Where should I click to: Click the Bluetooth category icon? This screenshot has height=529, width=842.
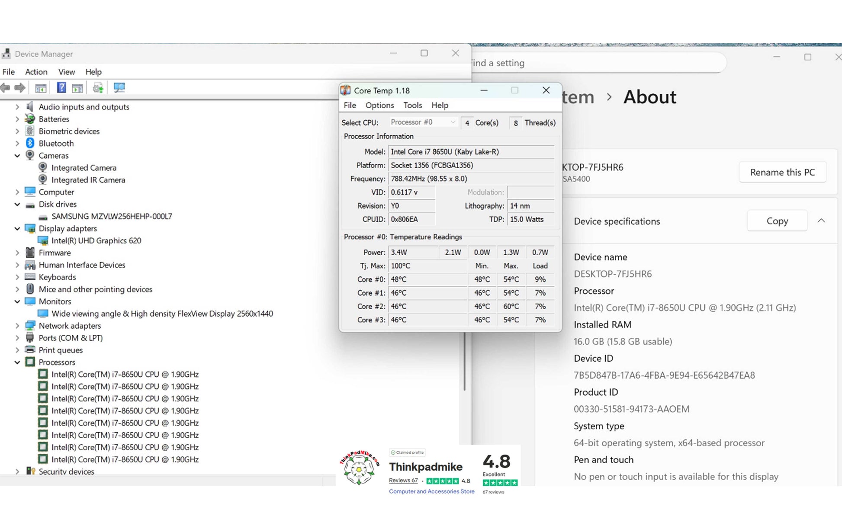[30, 143]
